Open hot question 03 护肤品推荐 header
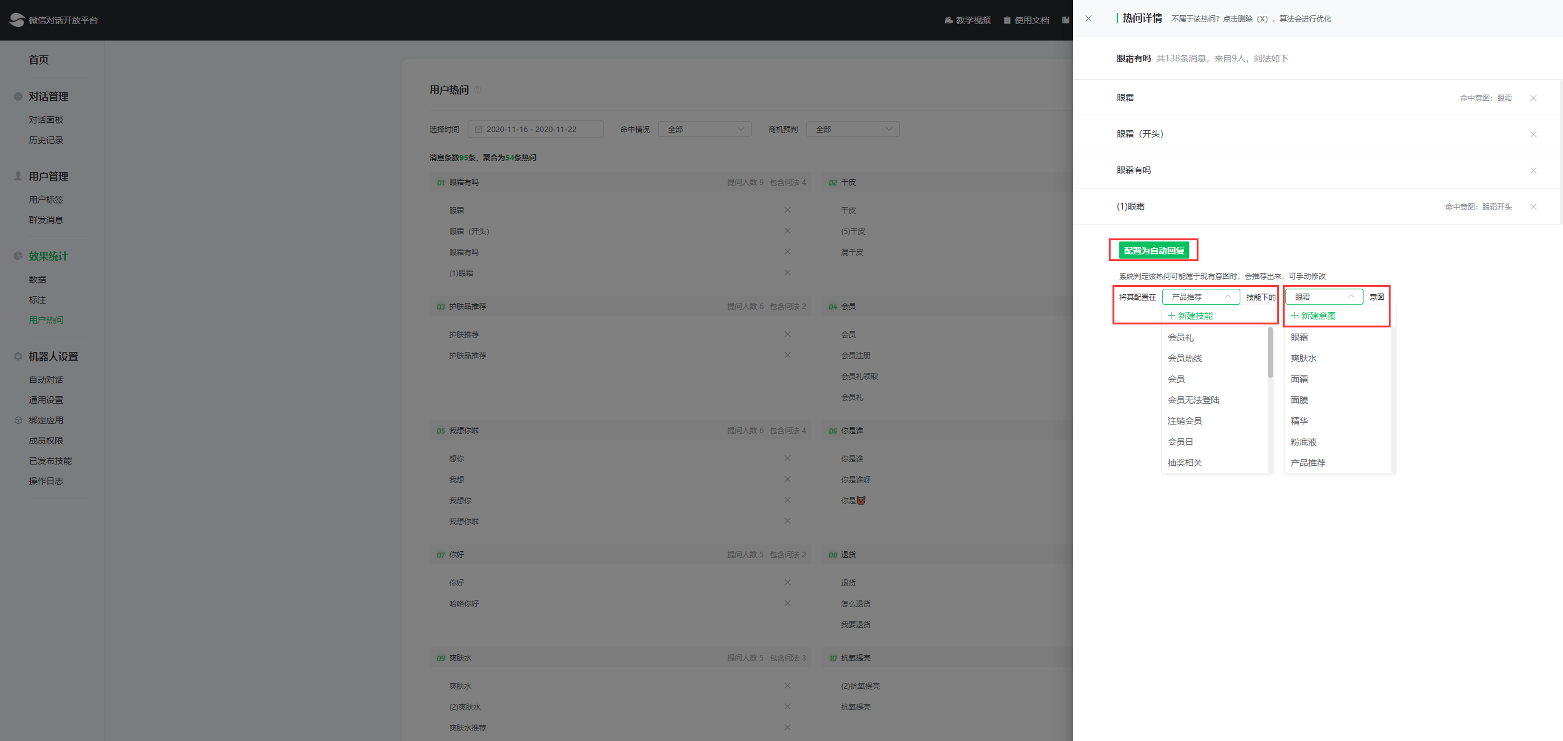Image resolution: width=1563 pixels, height=741 pixels. [620, 306]
